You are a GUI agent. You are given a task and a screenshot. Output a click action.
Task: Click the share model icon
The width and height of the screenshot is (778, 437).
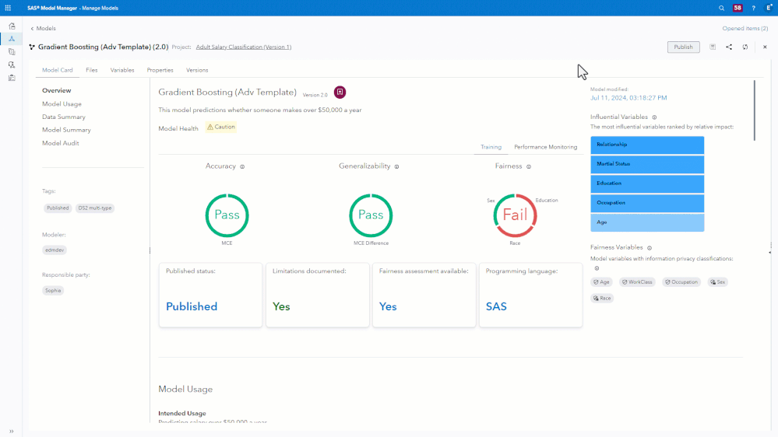[x=729, y=47]
